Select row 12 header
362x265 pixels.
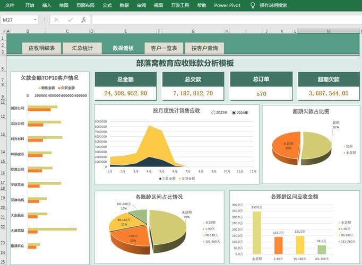click(3, 117)
